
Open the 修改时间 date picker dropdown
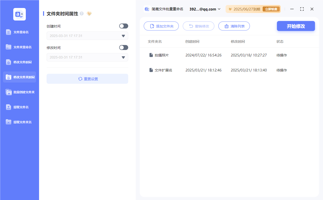pyautogui.click(x=123, y=57)
